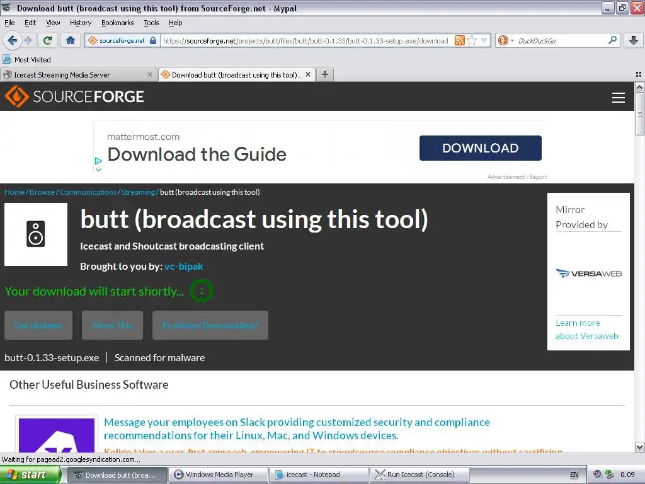Click the DOWNLOAD ad button
Screen dimensions: 645x484
[x=480, y=148]
